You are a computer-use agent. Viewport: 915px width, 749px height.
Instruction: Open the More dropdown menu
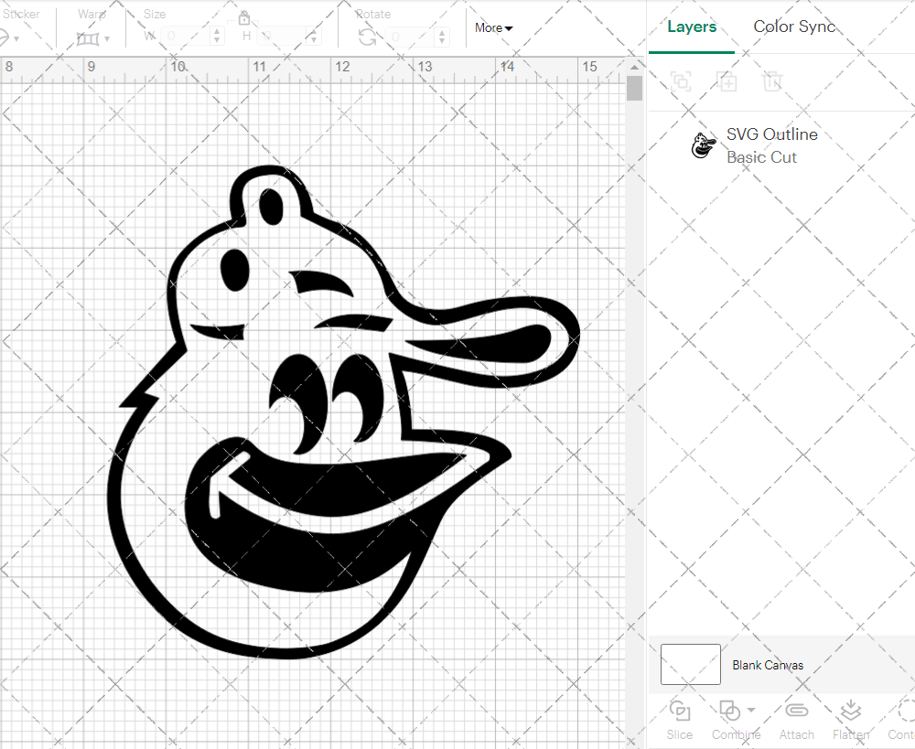pyautogui.click(x=493, y=28)
